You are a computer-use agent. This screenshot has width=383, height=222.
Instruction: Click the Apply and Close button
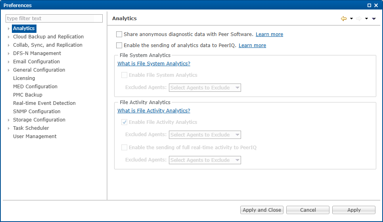(262, 210)
